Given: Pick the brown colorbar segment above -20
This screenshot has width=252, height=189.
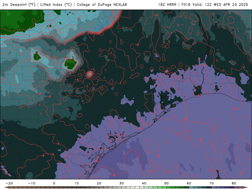Looking at the screenshot, I should point(11,187).
